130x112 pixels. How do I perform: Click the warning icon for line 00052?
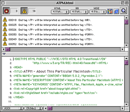tap(5, 44)
